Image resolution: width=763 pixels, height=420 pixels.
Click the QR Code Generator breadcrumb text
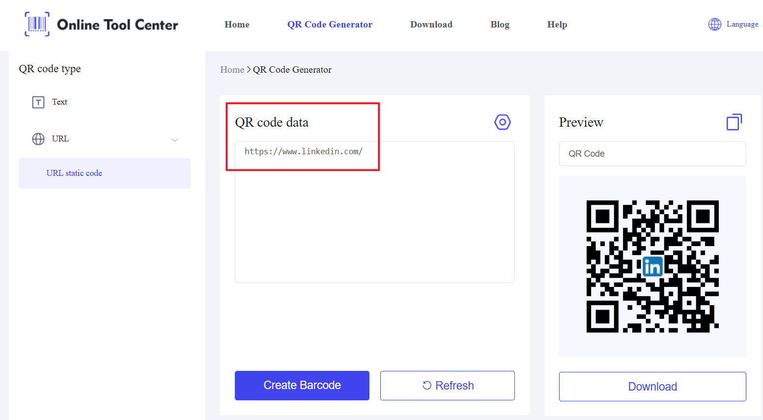[292, 70]
